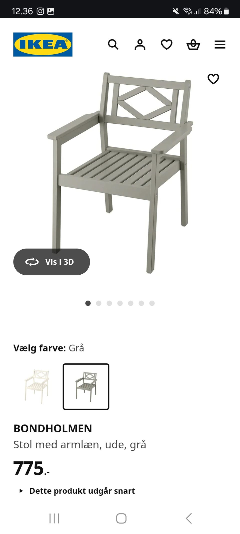This screenshot has height=534, width=240.
Task: Select the white chair color option
Action: [x=37, y=387]
